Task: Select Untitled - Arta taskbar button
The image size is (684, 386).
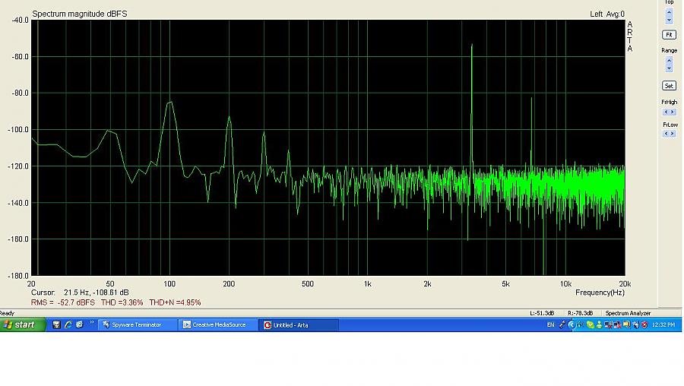Action: 299,325
